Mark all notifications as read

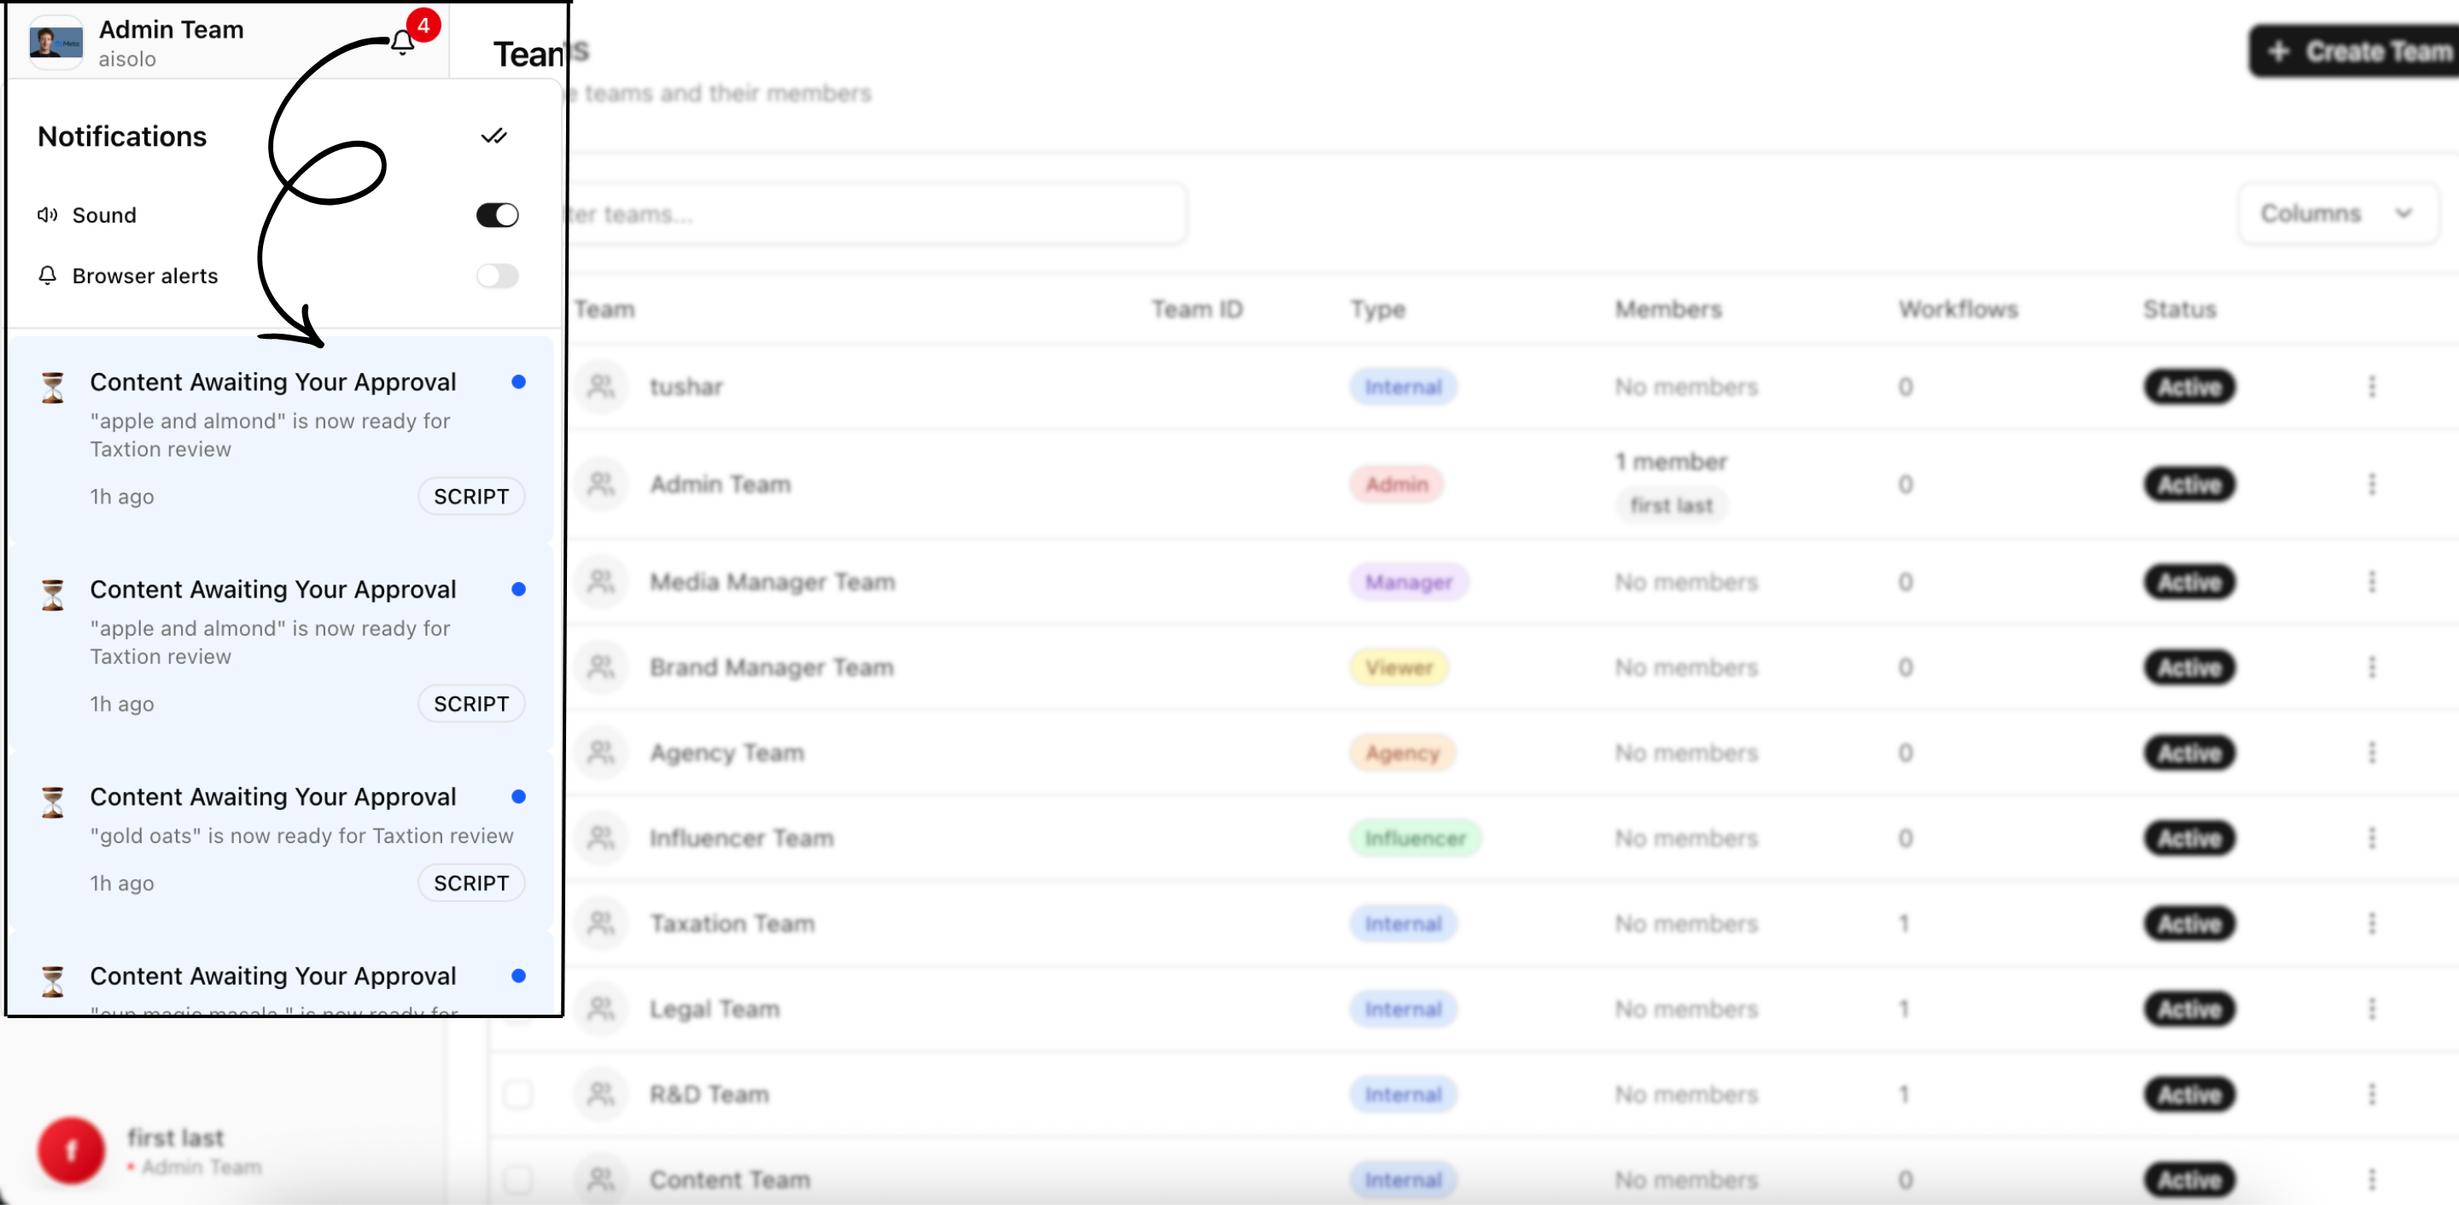[494, 137]
